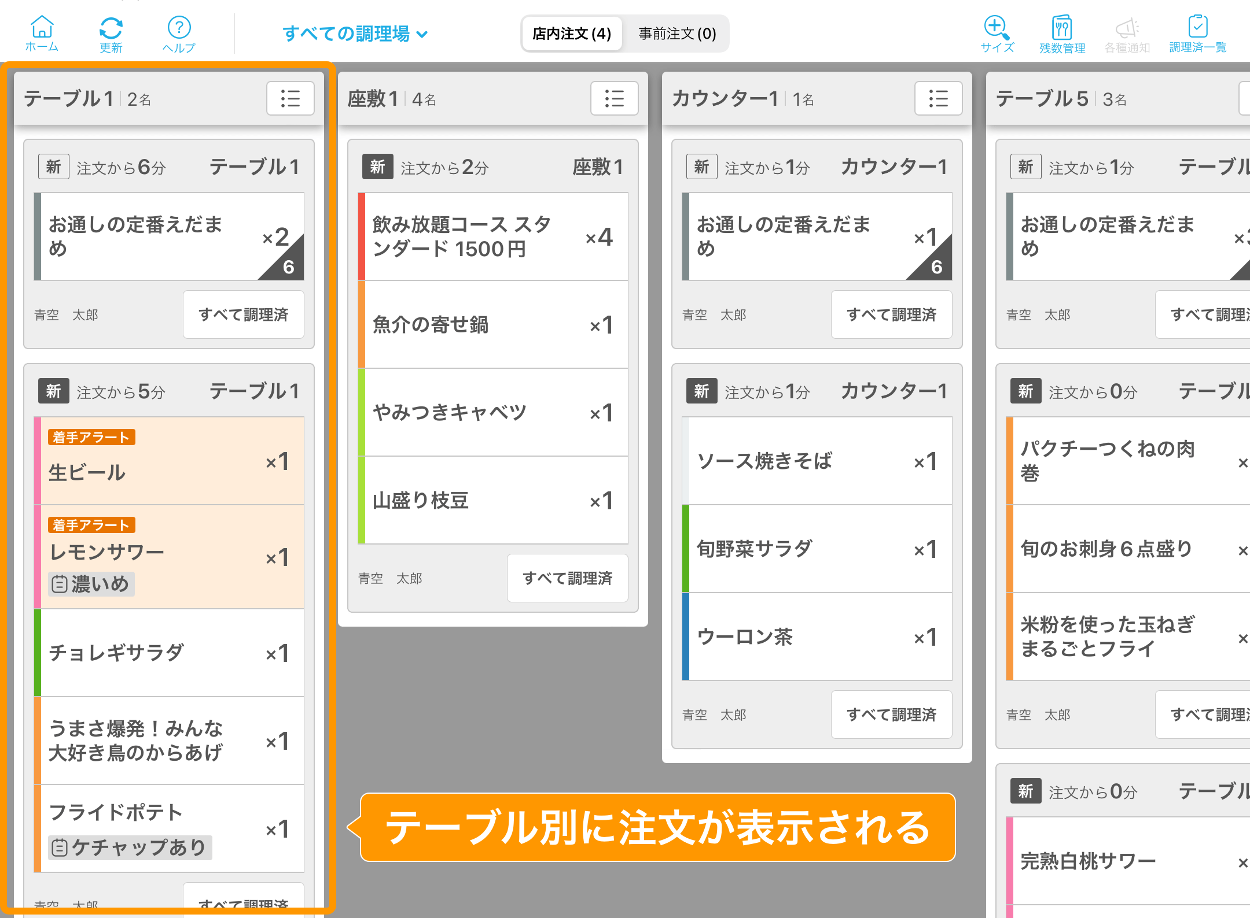
Task: Open list menu icon for カウンター1
Action: (x=939, y=98)
